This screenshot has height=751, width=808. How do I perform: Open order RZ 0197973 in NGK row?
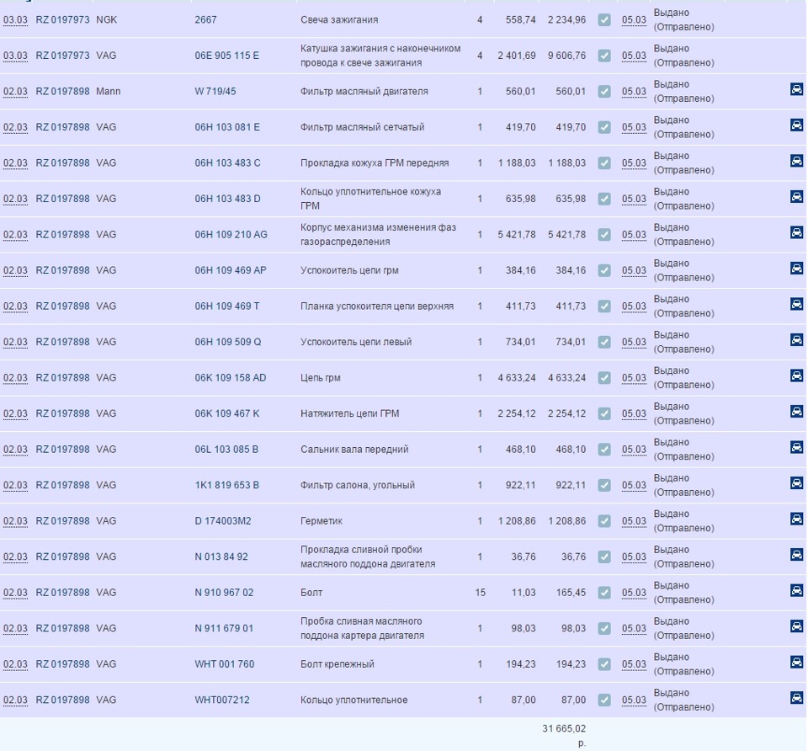(x=62, y=20)
